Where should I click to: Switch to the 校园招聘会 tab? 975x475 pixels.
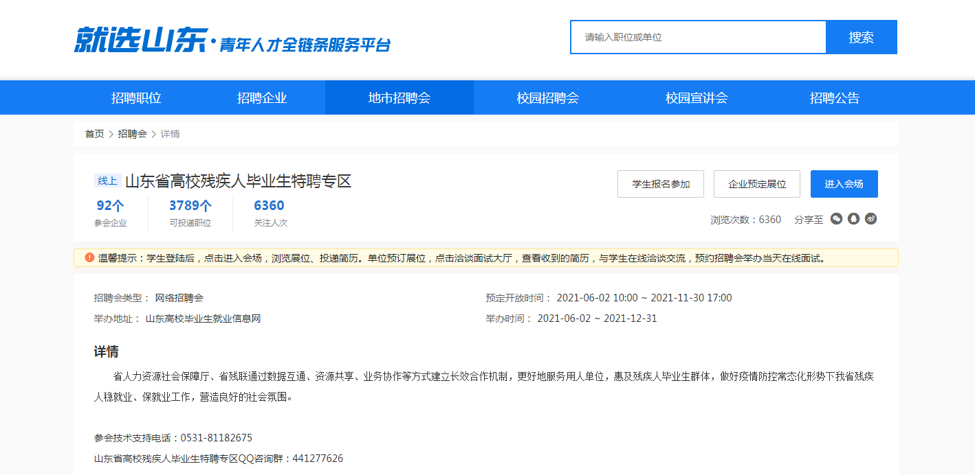click(x=548, y=97)
